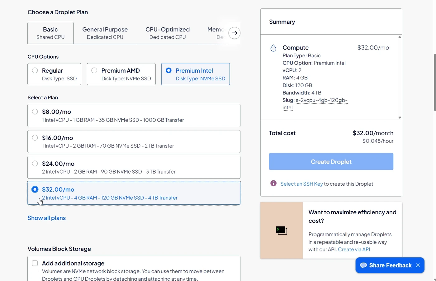Click the CPU Options label
436x281 pixels.
[x=43, y=57]
